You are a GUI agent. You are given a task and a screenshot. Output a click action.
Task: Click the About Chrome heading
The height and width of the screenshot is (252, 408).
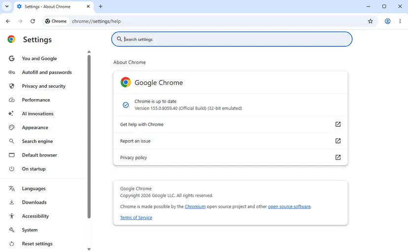[130, 63]
